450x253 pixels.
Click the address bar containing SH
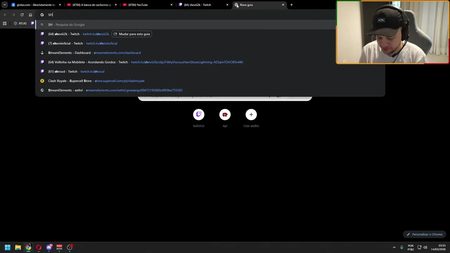click(x=186, y=15)
